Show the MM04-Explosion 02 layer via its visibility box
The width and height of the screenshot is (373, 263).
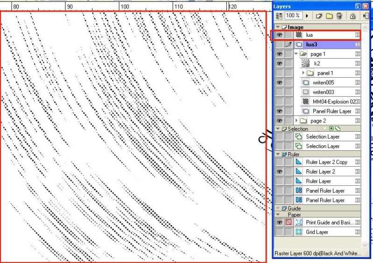(279, 101)
